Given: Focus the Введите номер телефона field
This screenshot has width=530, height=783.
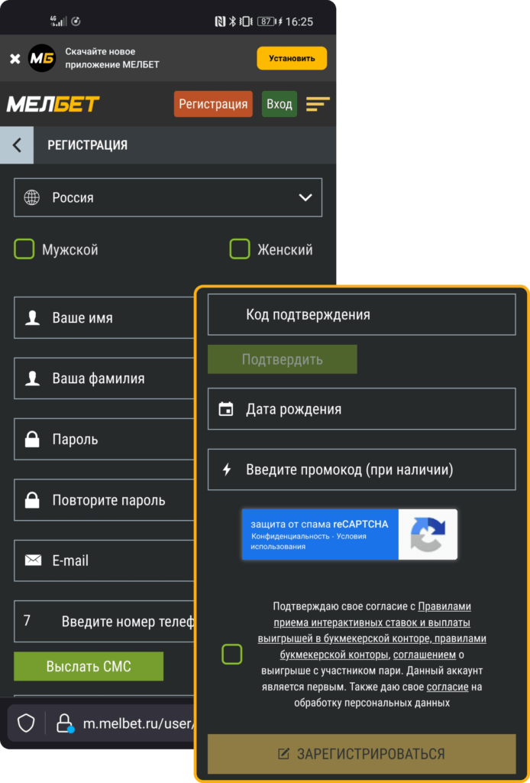Looking at the screenshot, I should (x=104, y=621).
